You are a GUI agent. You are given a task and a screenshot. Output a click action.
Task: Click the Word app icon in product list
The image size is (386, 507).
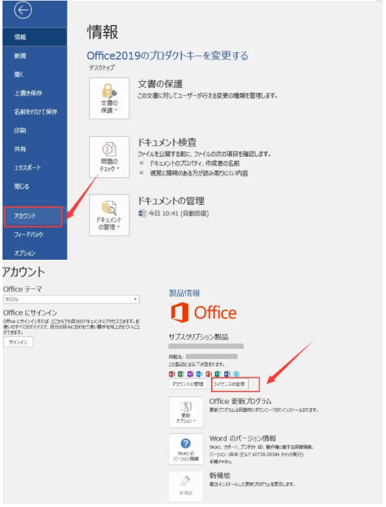tap(227, 374)
